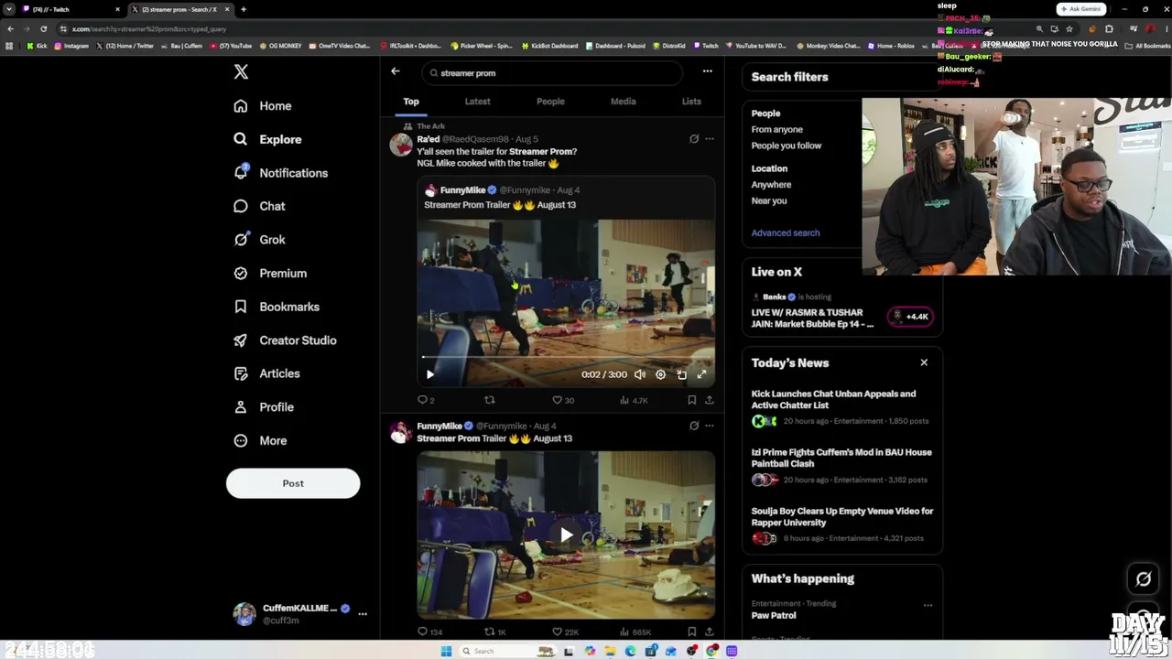
Task: Click the Ask Gemini button
Action: (1080, 9)
